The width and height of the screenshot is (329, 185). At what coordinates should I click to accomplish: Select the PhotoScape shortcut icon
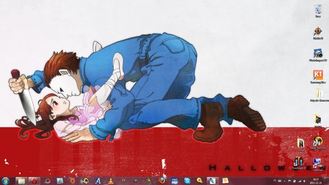pos(318,55)
